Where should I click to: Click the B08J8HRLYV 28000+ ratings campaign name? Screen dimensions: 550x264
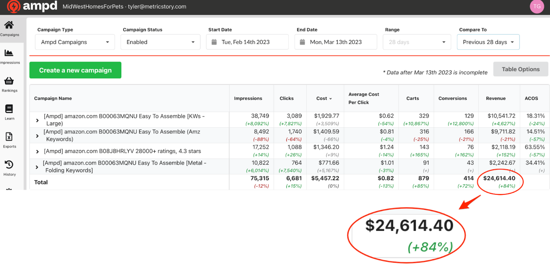[x=122, y=151]
